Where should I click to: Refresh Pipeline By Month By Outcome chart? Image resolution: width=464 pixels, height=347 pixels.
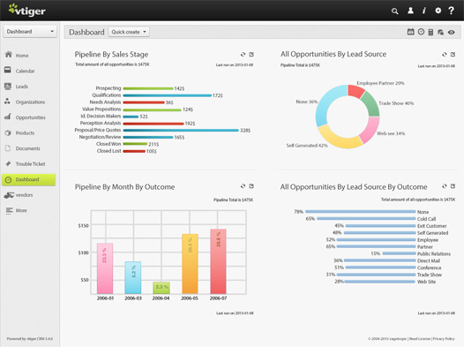(x=243, y=186)
